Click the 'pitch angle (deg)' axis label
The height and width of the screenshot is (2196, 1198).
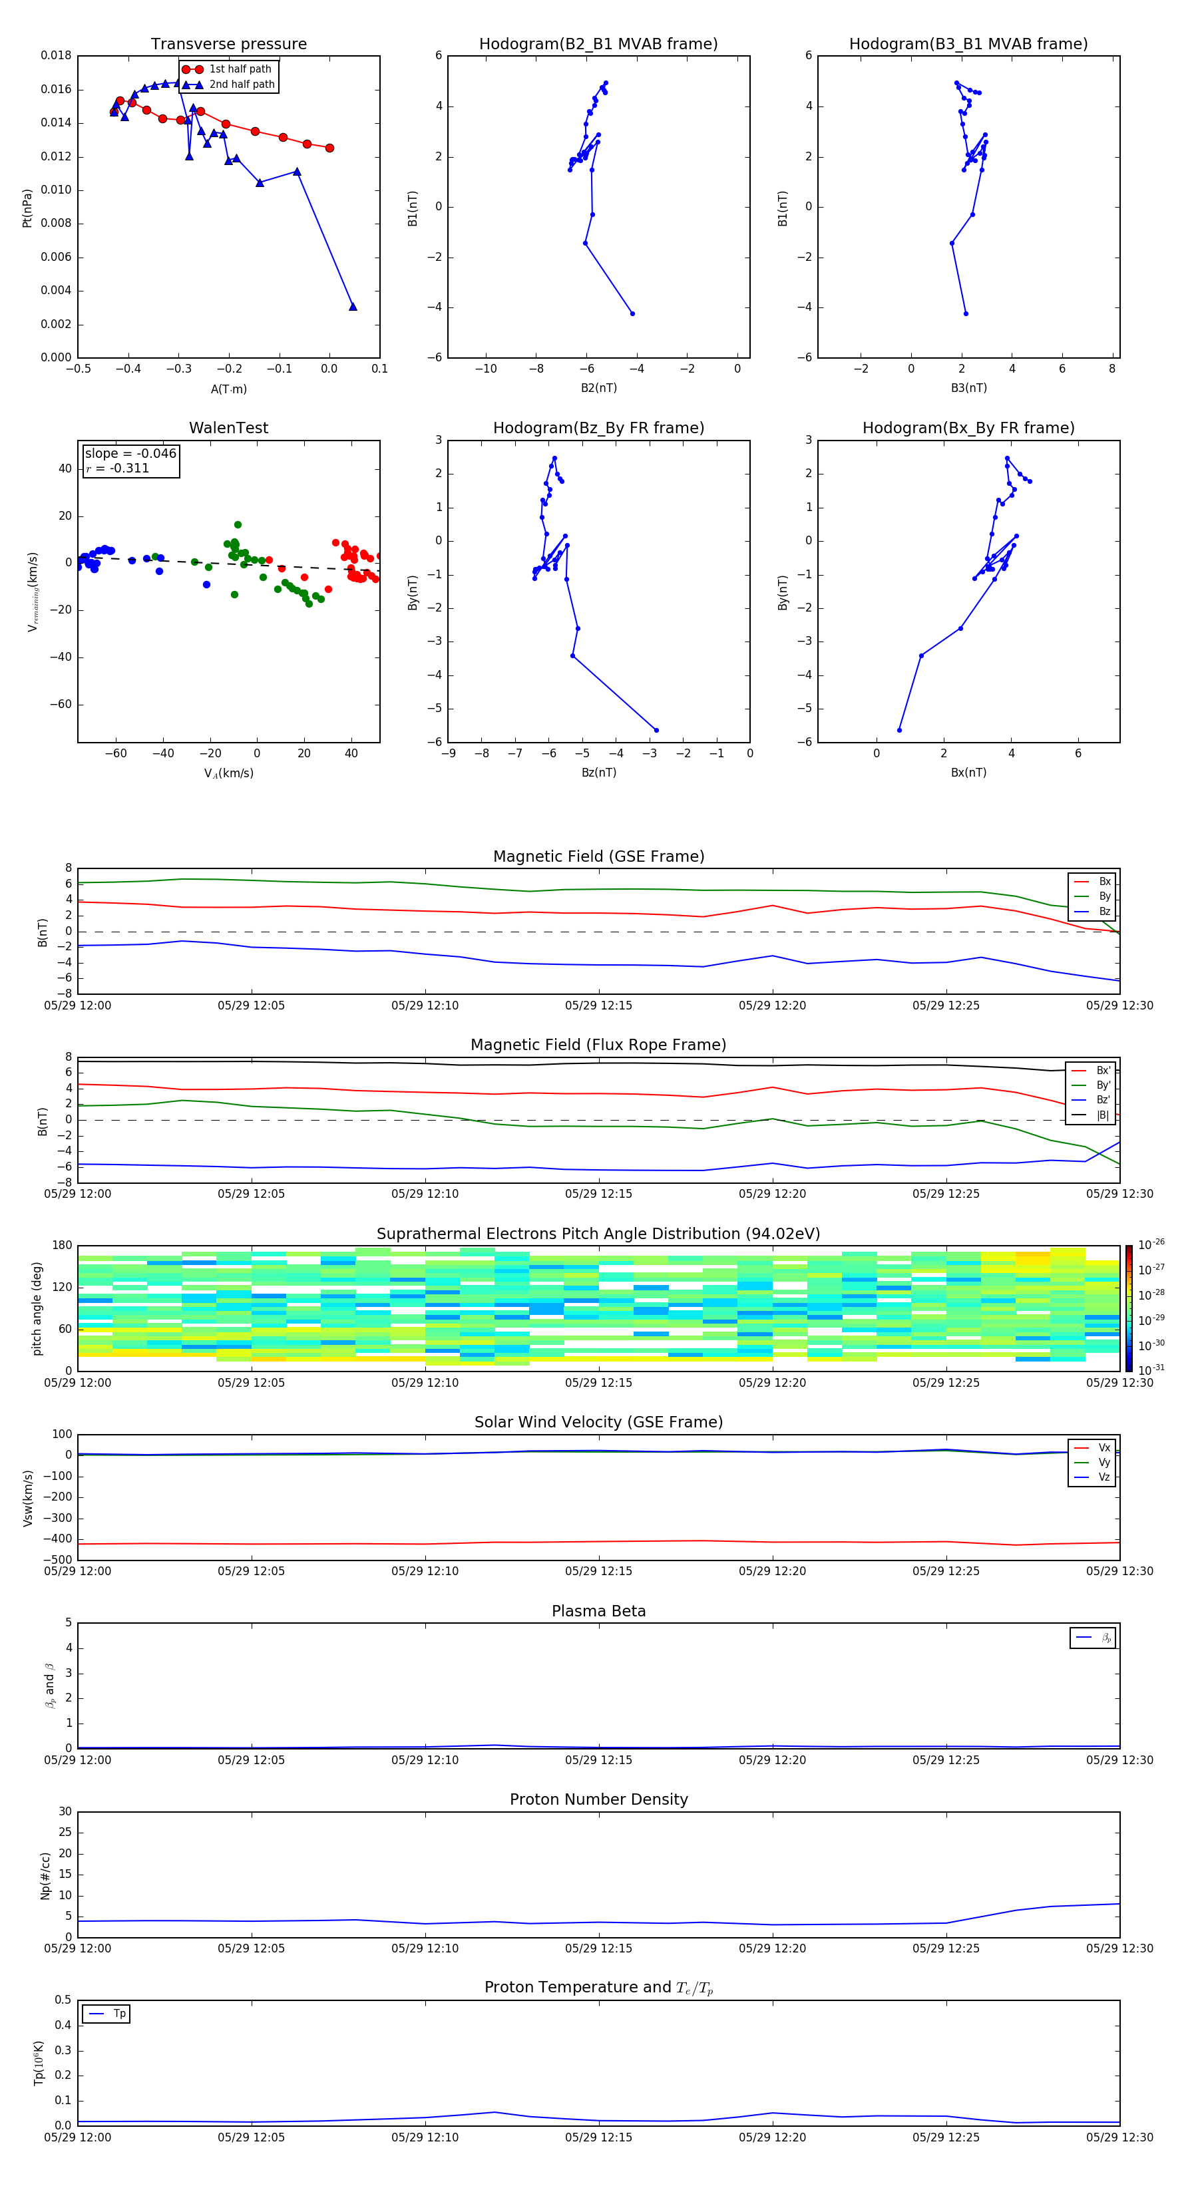(37, 1308)
